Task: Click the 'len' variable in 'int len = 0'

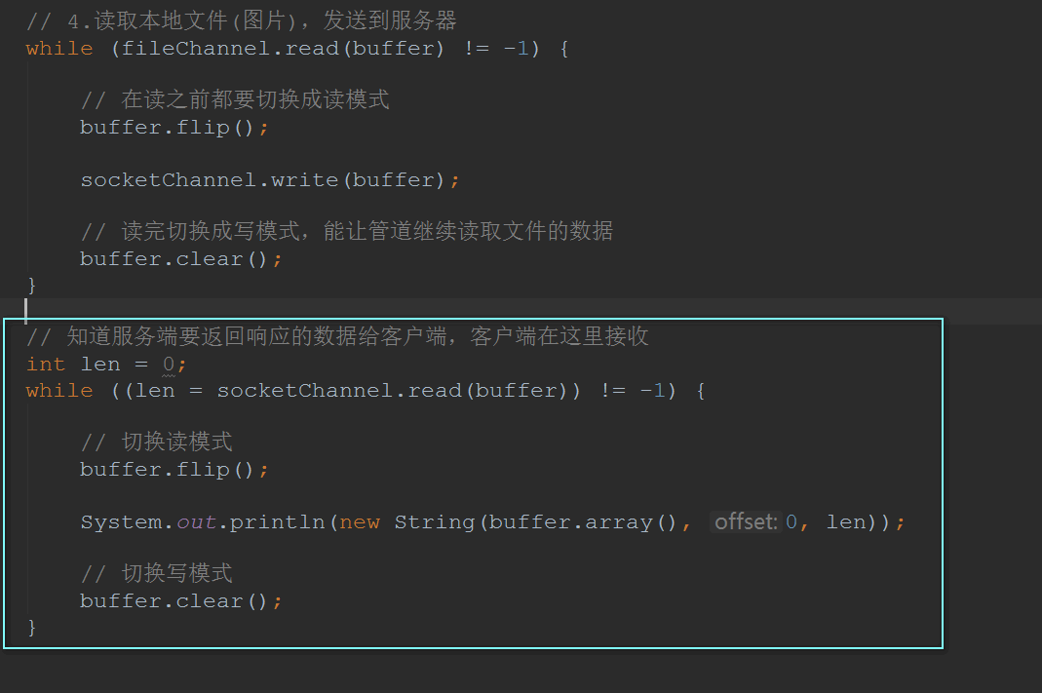Action: [x=100, y=365]
